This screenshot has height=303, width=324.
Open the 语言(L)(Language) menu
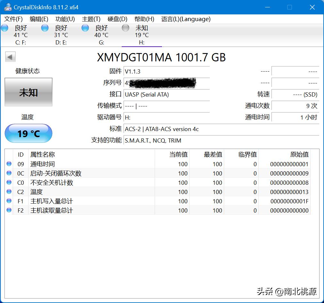tap(186, 19)
